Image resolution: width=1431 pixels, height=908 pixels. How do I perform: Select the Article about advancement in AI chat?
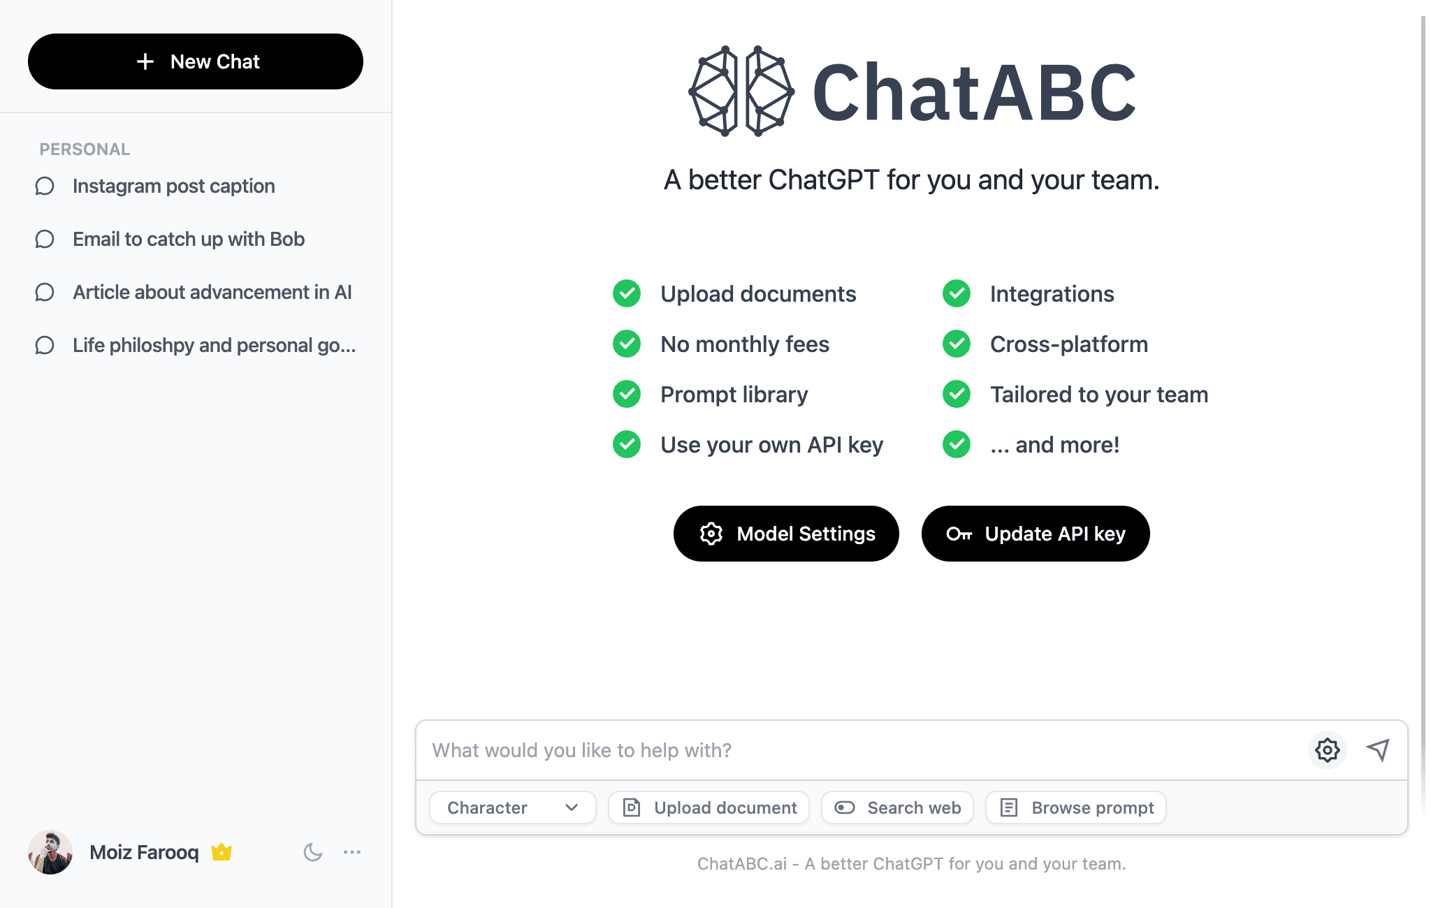point(212,293)
